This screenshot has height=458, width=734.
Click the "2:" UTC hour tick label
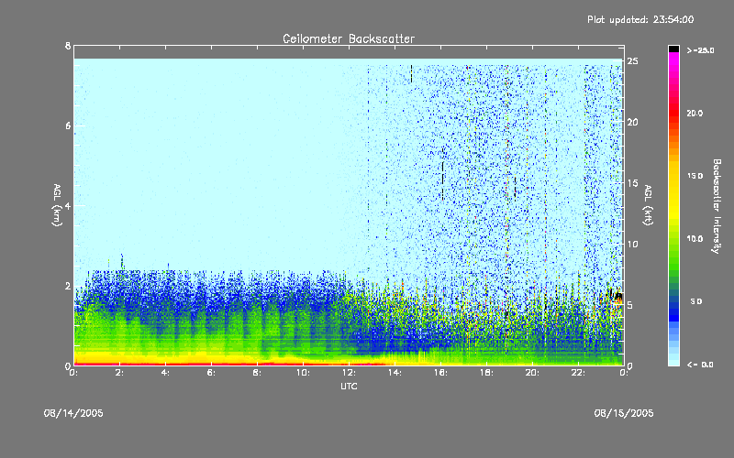coord(120,373)
